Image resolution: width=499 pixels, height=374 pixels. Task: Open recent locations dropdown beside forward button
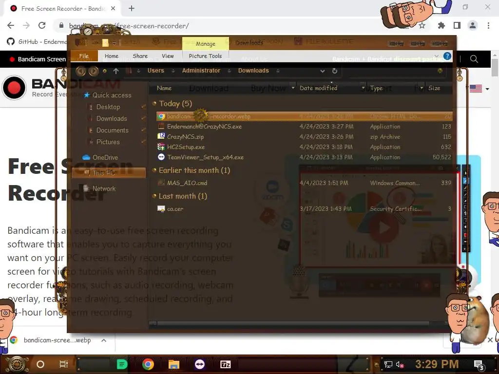point(104,71)
